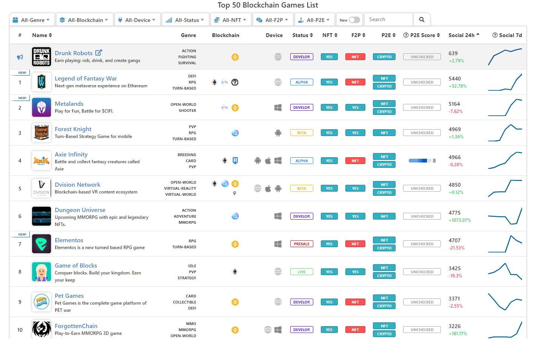The width and height of the screenshot is (536, 339).
Task: Click the BNB chain icon for Elementos
Action: [235, 244]
